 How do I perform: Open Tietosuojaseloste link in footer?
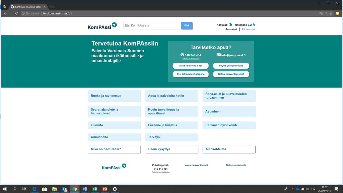236,165
